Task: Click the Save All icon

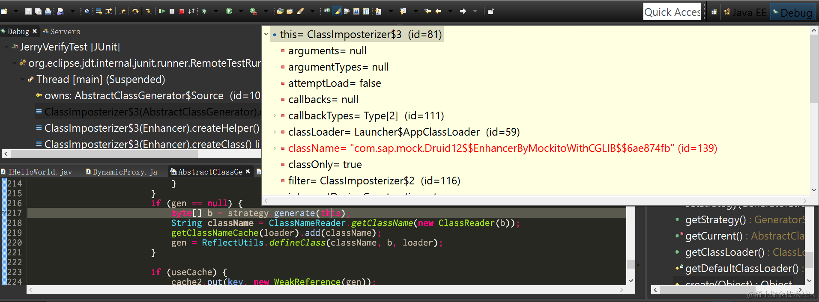Action: (38, 11)
